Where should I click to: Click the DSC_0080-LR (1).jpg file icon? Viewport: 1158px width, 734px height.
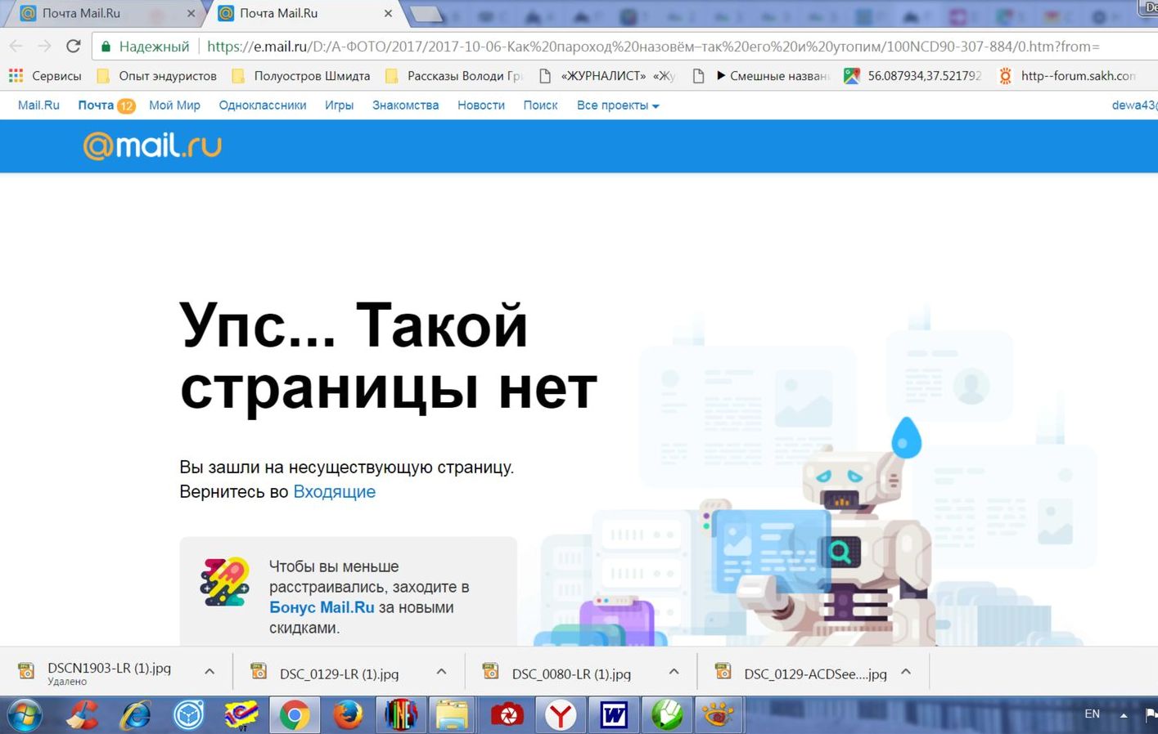click(491, 672)
